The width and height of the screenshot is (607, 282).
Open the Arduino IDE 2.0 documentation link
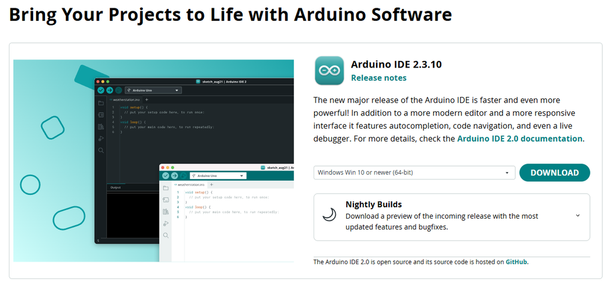pyautogui.click(x=519, y=139)
